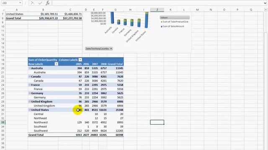Select the Northwest row label

click(x=41, y=122)
